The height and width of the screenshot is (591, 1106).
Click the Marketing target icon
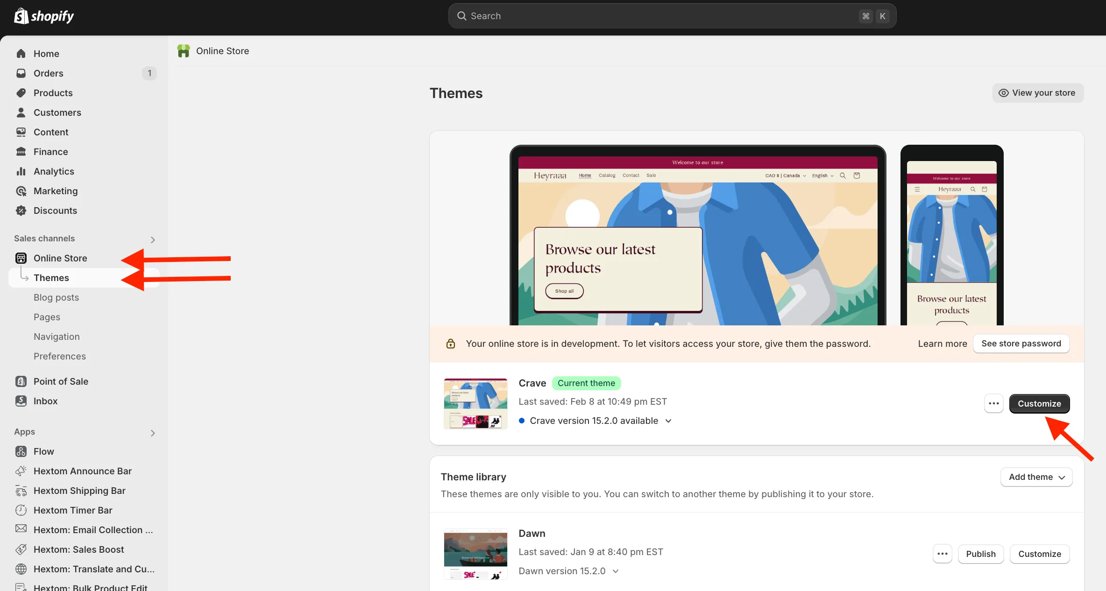(x=21, y=191)
